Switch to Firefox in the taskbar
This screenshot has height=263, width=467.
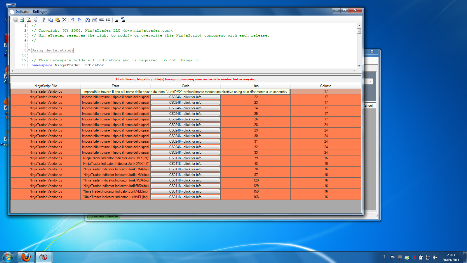[x=26, y=257]
